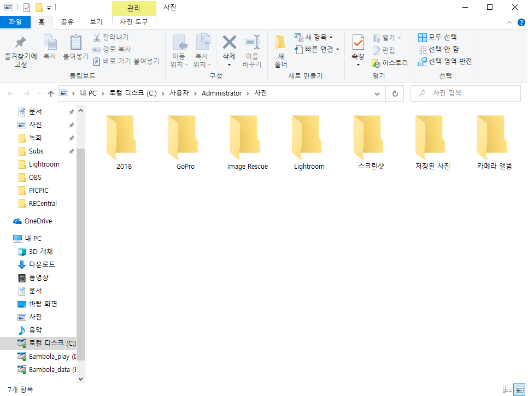Click 바로 가기 붙여넣기
This screenshot has height=396, width=528.
[x=126, y=61]
